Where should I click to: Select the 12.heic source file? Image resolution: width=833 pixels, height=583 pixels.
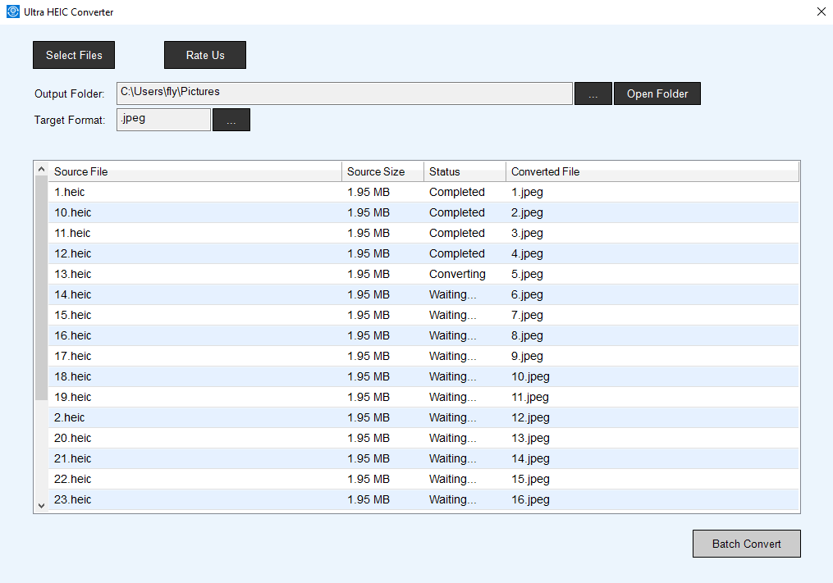coord(73,254)
